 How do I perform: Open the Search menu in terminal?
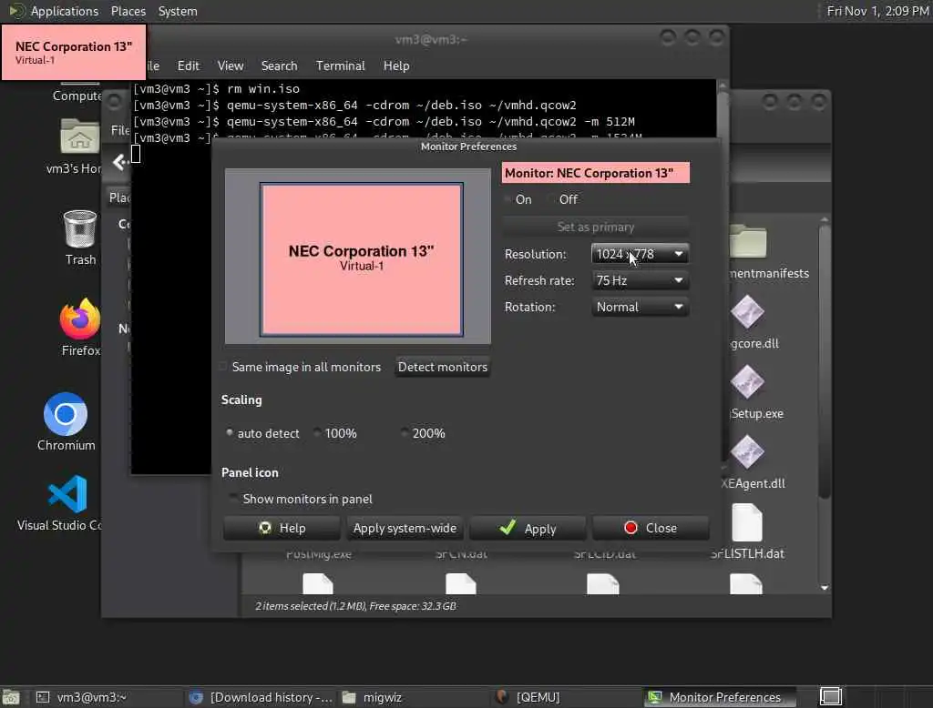click(279, 66)
